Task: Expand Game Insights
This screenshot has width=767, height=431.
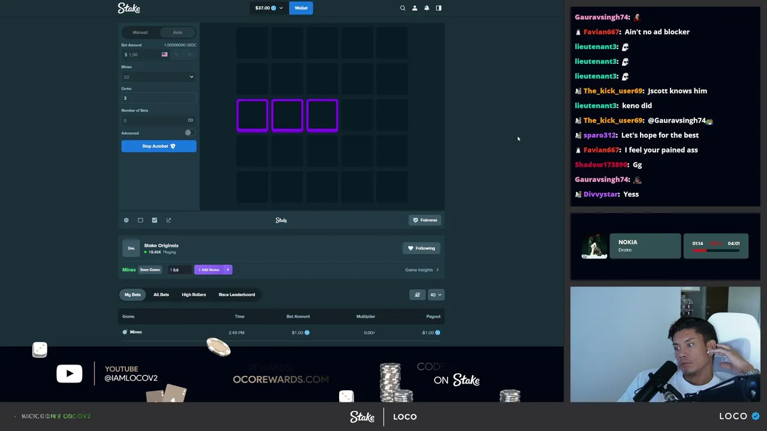Action: pos(422,270)
